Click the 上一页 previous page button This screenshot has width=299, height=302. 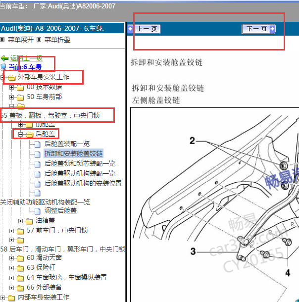[144, 29]
